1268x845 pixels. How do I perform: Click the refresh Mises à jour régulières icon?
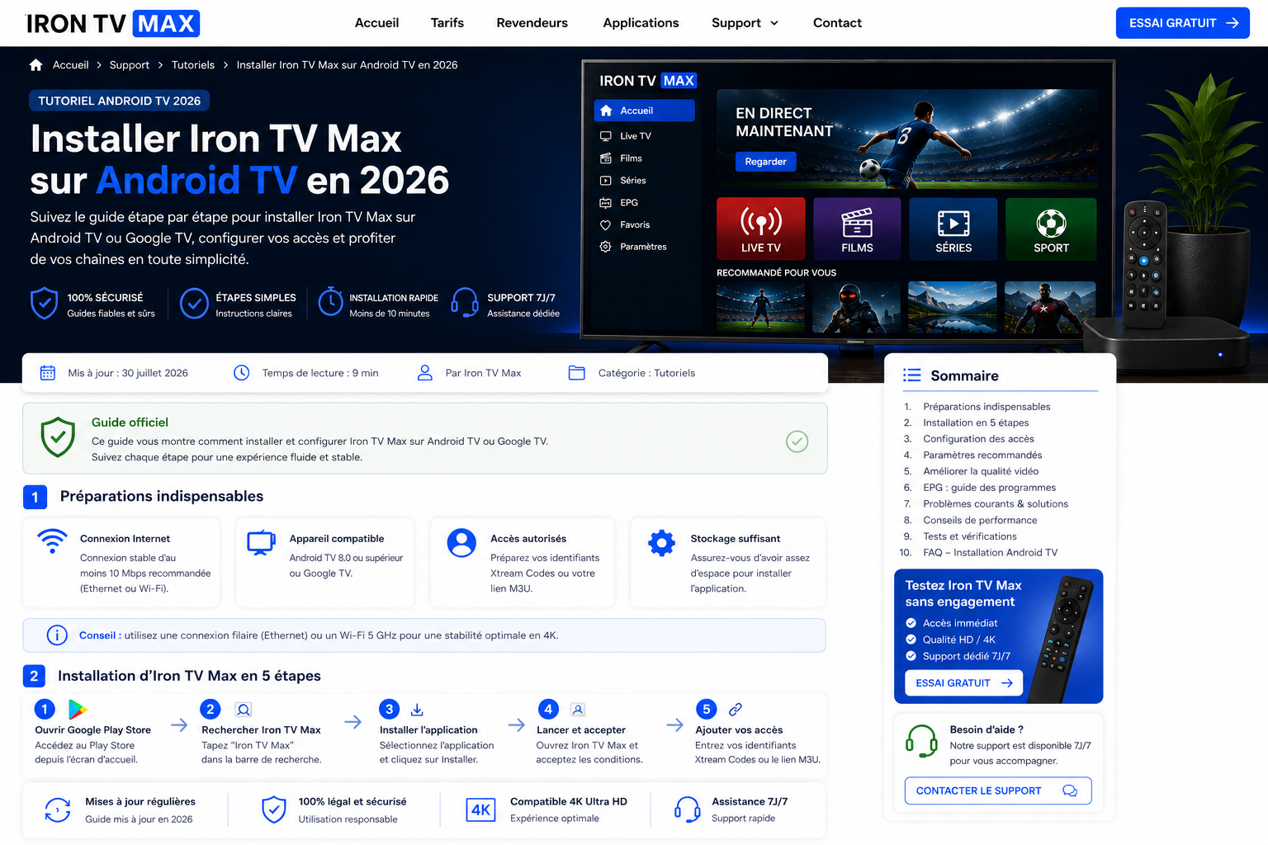pyautogui.click(x=58, y=810)
